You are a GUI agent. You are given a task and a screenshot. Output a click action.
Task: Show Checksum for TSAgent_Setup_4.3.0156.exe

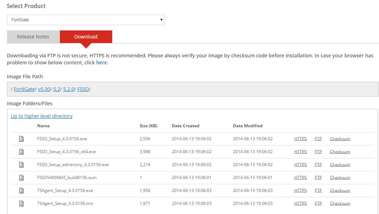pos(340,191)
